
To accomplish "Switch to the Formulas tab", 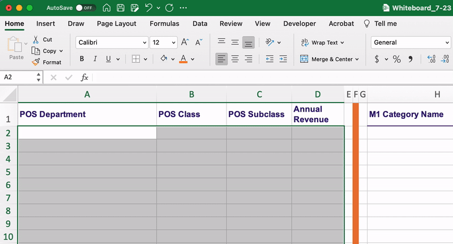I will pyautogui.click(x=164, y=24).
